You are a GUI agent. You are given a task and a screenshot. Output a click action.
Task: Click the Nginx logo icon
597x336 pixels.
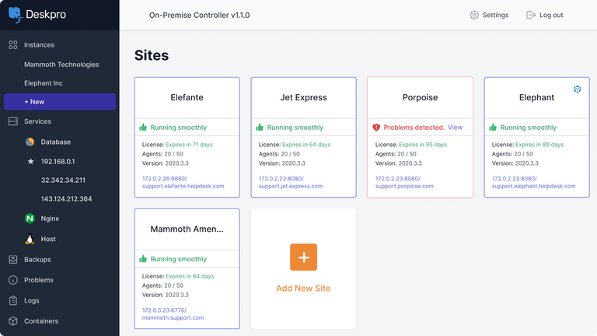(x=30, y=219)
